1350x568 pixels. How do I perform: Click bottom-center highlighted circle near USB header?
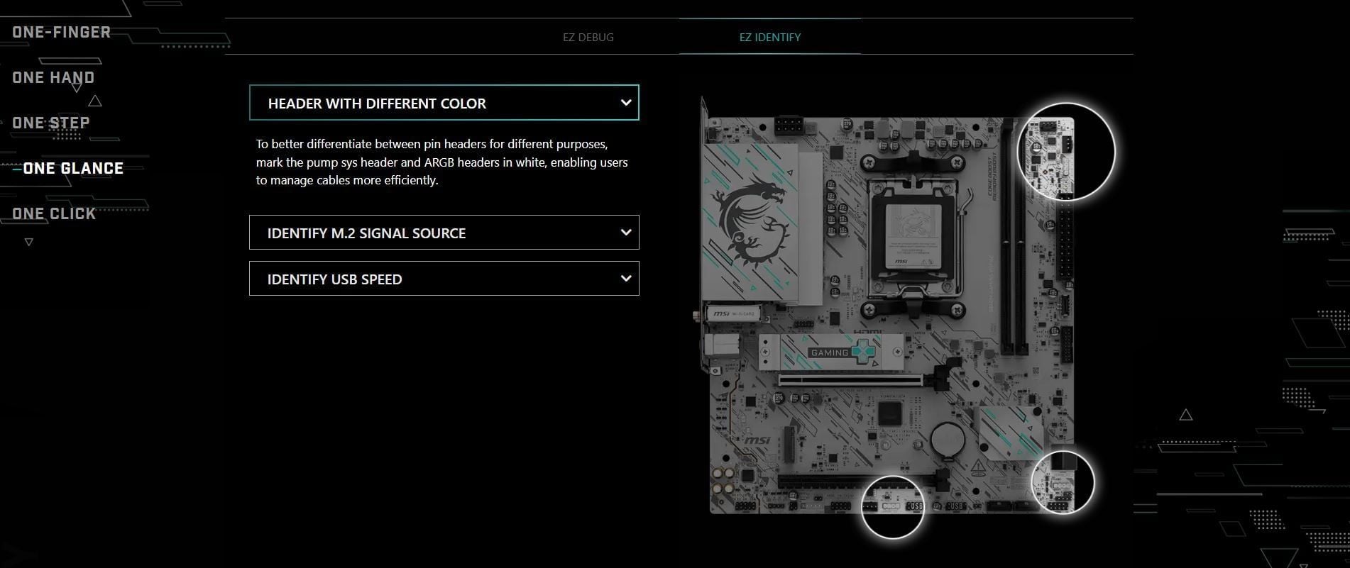(892, 507)
